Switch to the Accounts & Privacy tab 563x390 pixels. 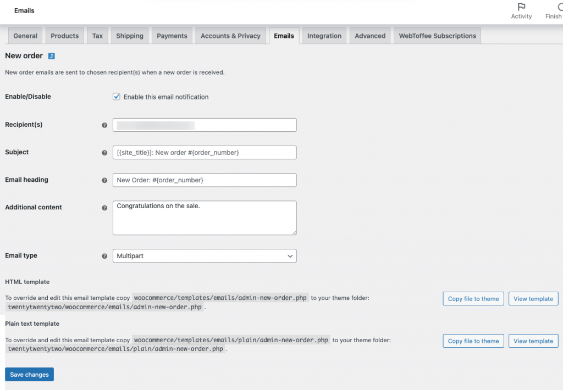click(x=230, y=36)
